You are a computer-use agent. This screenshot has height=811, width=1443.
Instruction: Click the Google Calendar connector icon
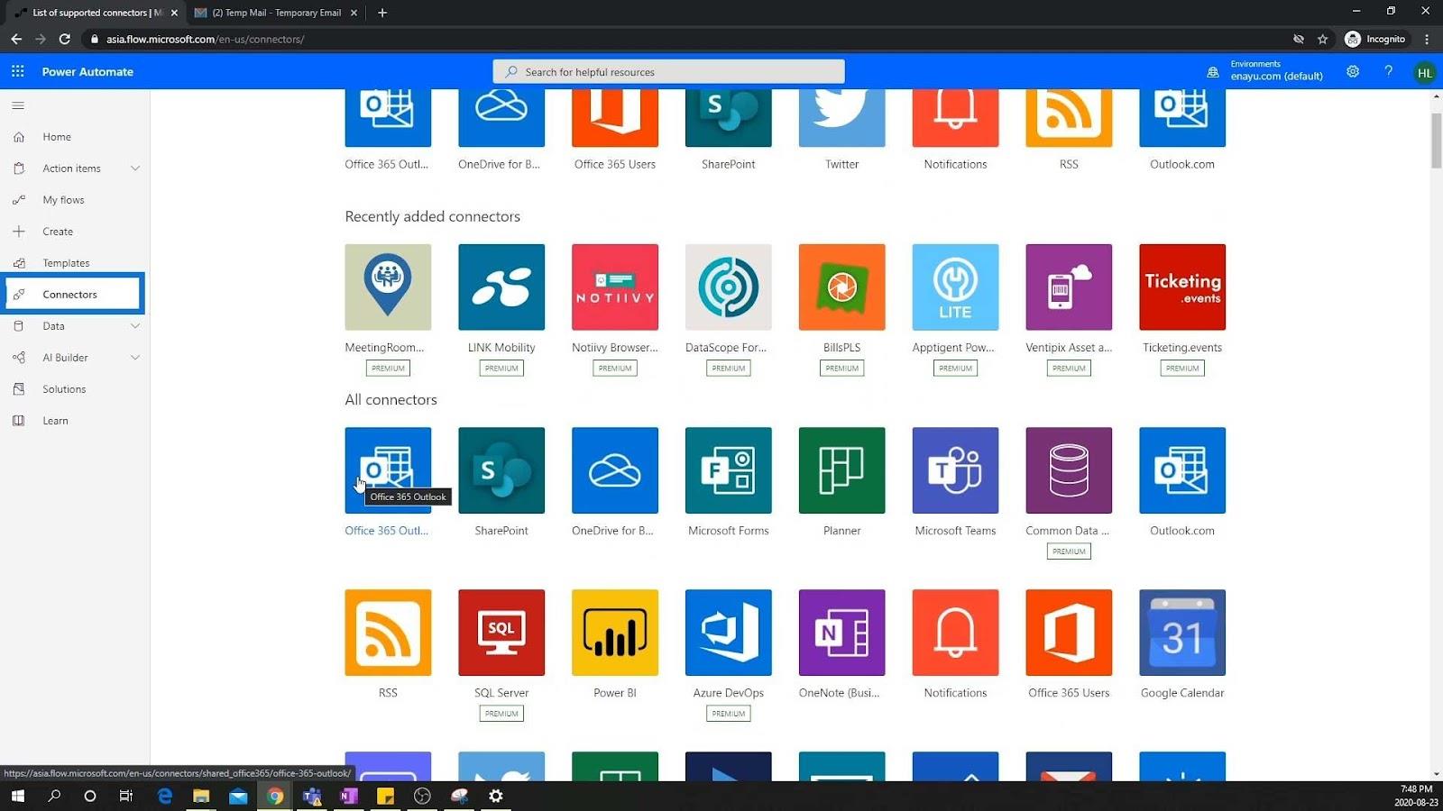pyautogui.click(x=1181, y=633)
